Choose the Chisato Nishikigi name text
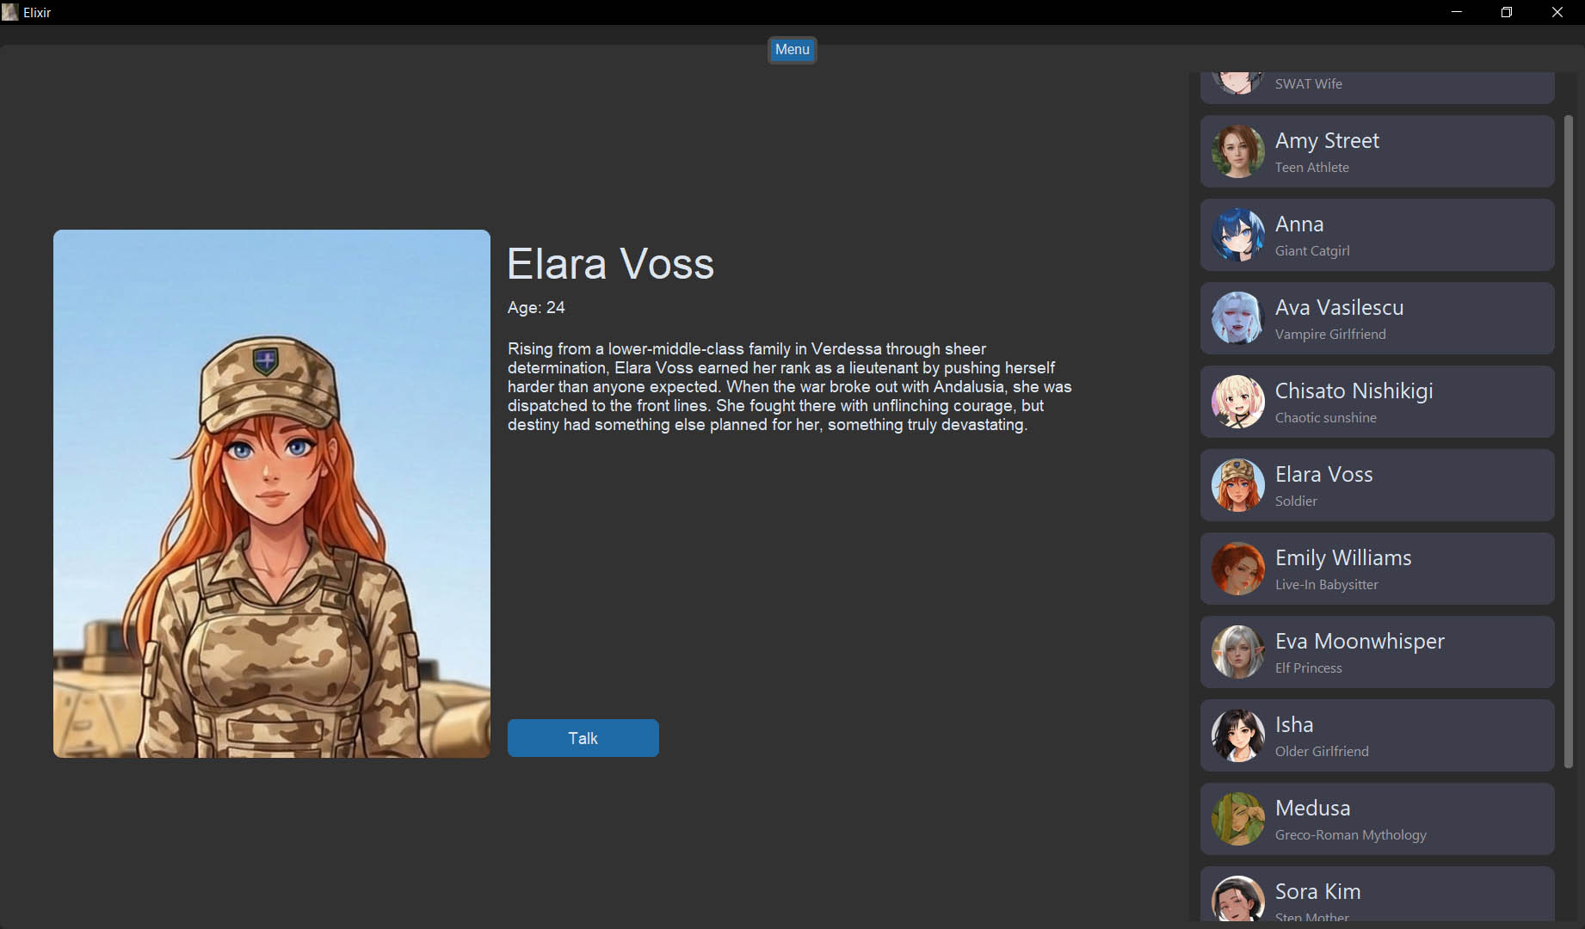 [1354, 391]
